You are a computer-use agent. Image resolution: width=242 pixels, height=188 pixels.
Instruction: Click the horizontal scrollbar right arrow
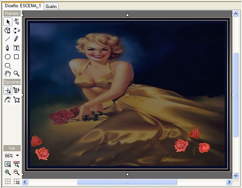click(229, 182)
